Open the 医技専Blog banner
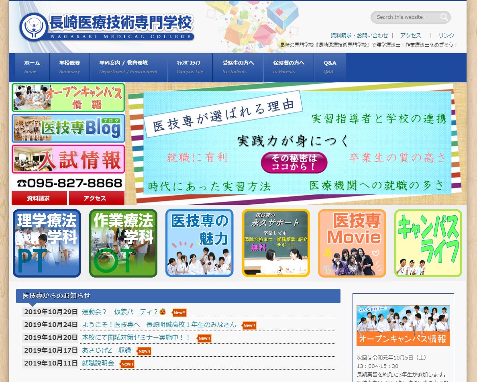This screenshot has width=477, height=382. (x=68, y=128)
